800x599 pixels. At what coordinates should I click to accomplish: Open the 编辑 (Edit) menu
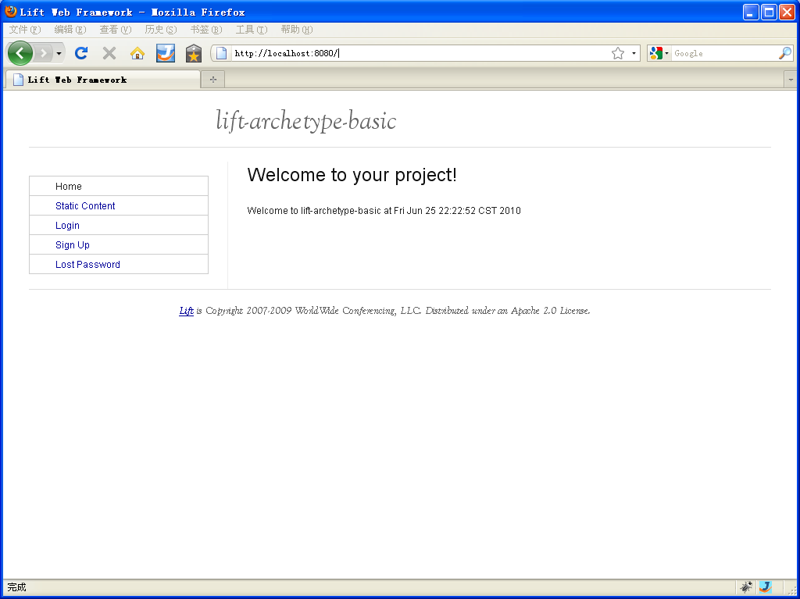pyautogui.click(x=70, y=30)
